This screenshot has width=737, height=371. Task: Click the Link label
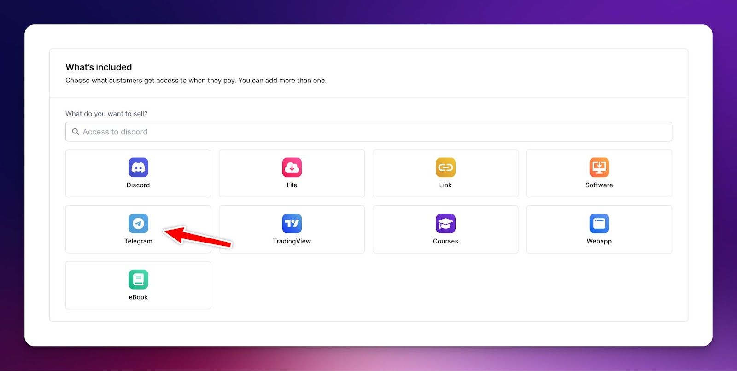445,185
